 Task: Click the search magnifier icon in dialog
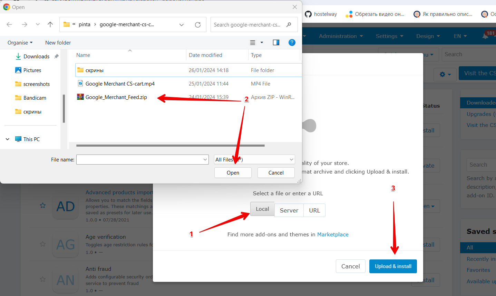(289, 24)
